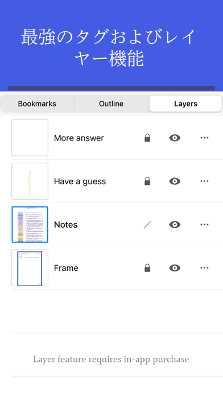
Task: Unlock the More answer layer
Action: click(147, 138)
